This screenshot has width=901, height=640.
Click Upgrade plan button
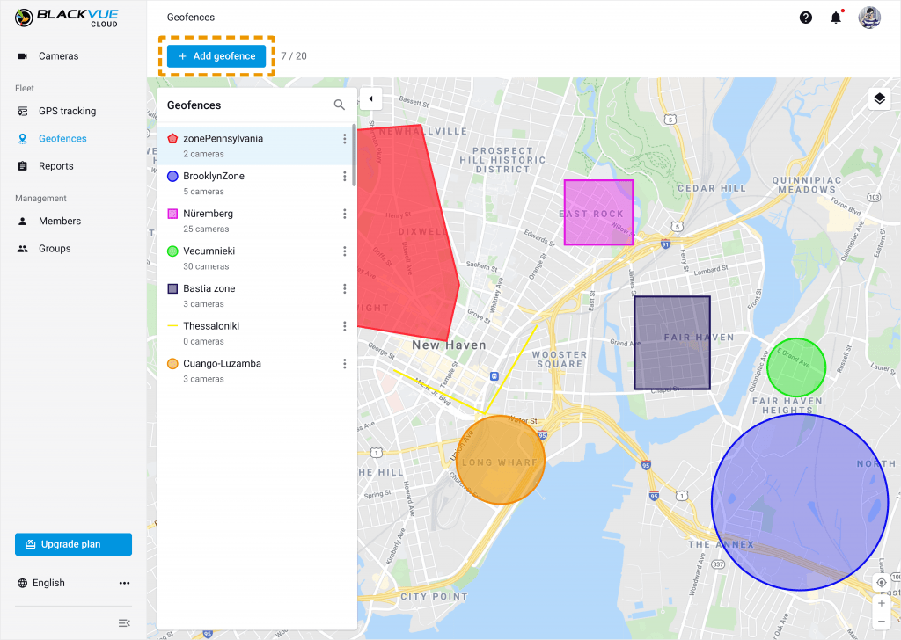point(74,544)
